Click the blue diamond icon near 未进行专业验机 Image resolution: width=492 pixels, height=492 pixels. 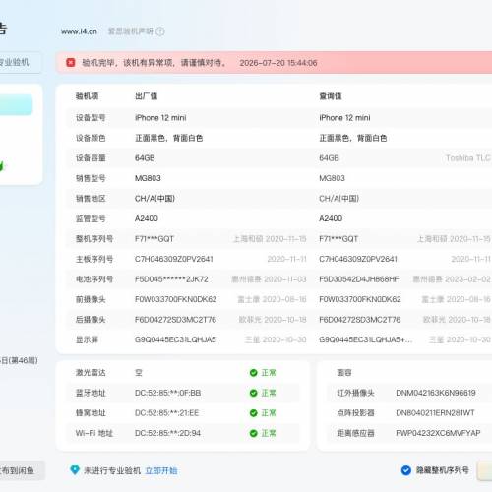click(75, 470)
